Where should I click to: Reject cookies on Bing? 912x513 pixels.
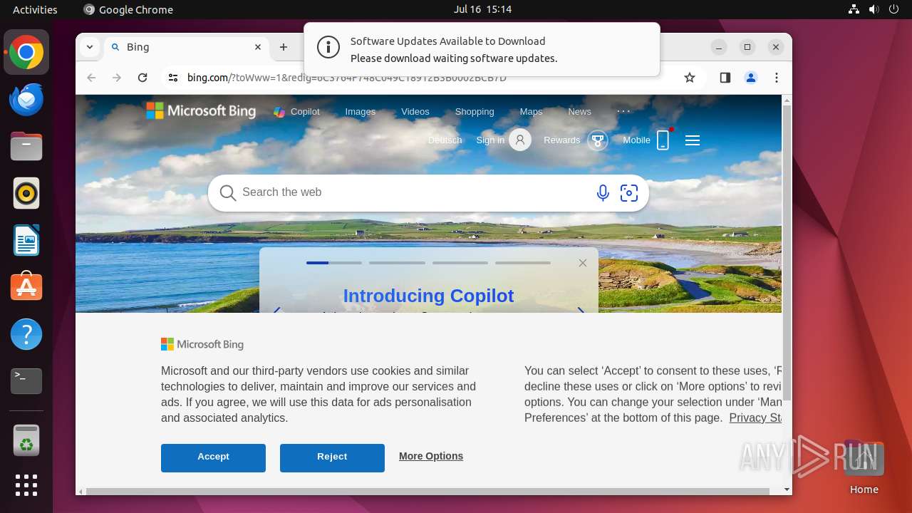[x=332, y=457]
